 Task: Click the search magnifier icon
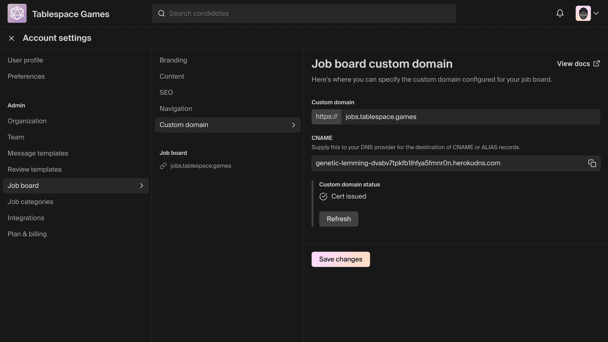point(162,13)
